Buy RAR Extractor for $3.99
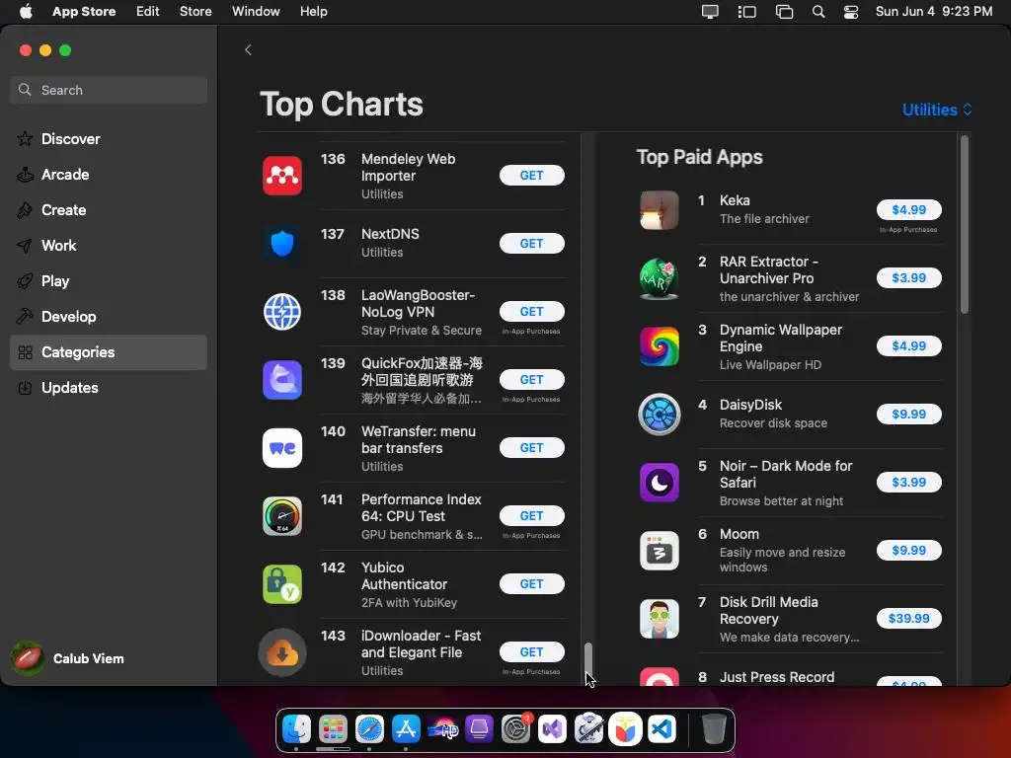Screen dimensions: 1011x758 (x=908, y=277)
